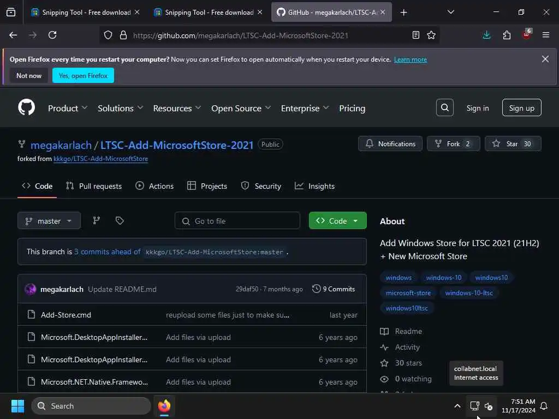Click the muted volume tray icon
This screenshot has height=419, width=559.
tap(489, 406)
